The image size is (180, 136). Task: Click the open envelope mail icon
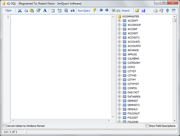pos(156,11)
